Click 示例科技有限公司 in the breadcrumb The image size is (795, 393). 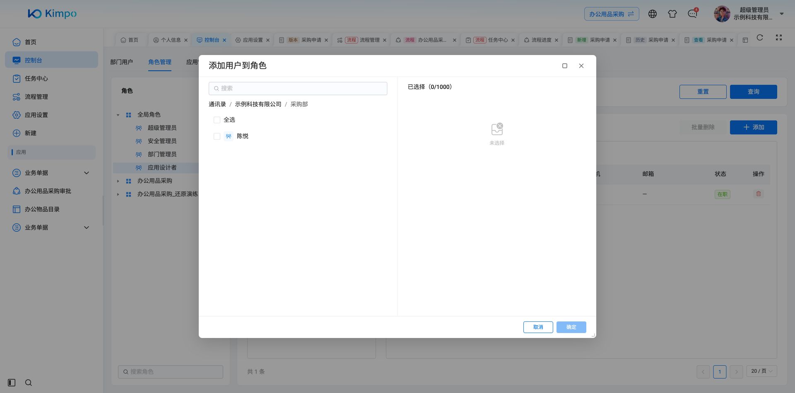tap(258, 104)
